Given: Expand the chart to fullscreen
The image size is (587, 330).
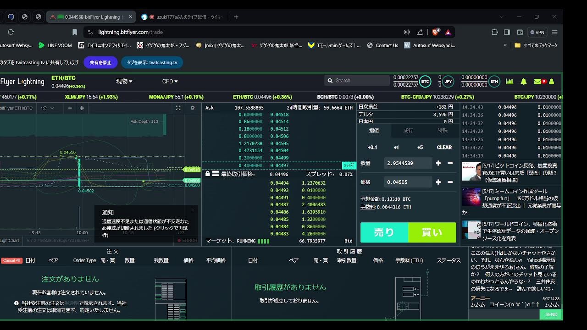Looking at the screenshot, I should pos(178,108).
